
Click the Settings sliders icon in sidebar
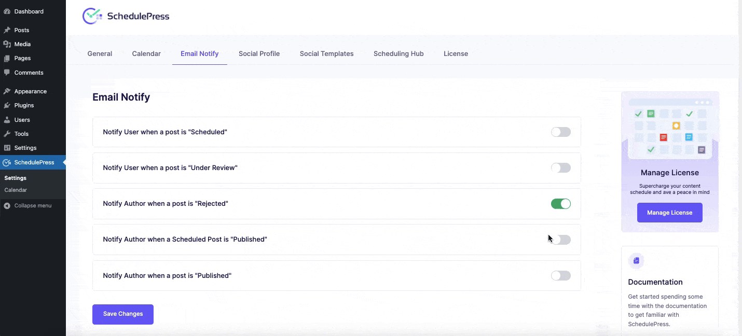(7, 148)
